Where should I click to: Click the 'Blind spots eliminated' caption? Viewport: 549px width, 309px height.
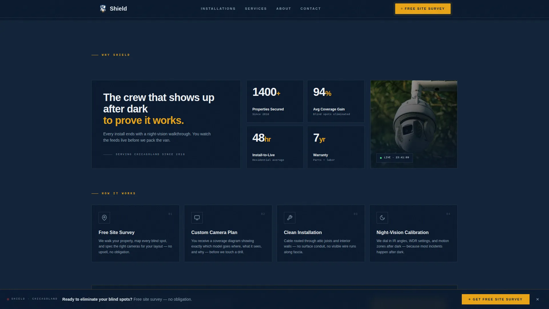tap(331, 114)
